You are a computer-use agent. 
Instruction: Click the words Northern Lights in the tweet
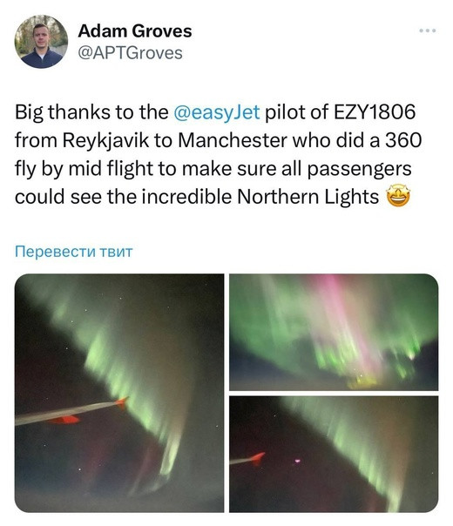click(308, 197)
